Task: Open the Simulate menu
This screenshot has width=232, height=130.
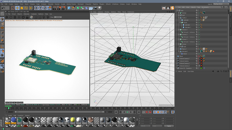Action: [50, 4]
